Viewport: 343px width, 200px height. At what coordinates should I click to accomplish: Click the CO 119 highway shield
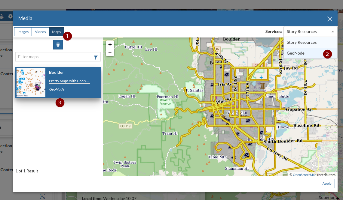point(125,126)
